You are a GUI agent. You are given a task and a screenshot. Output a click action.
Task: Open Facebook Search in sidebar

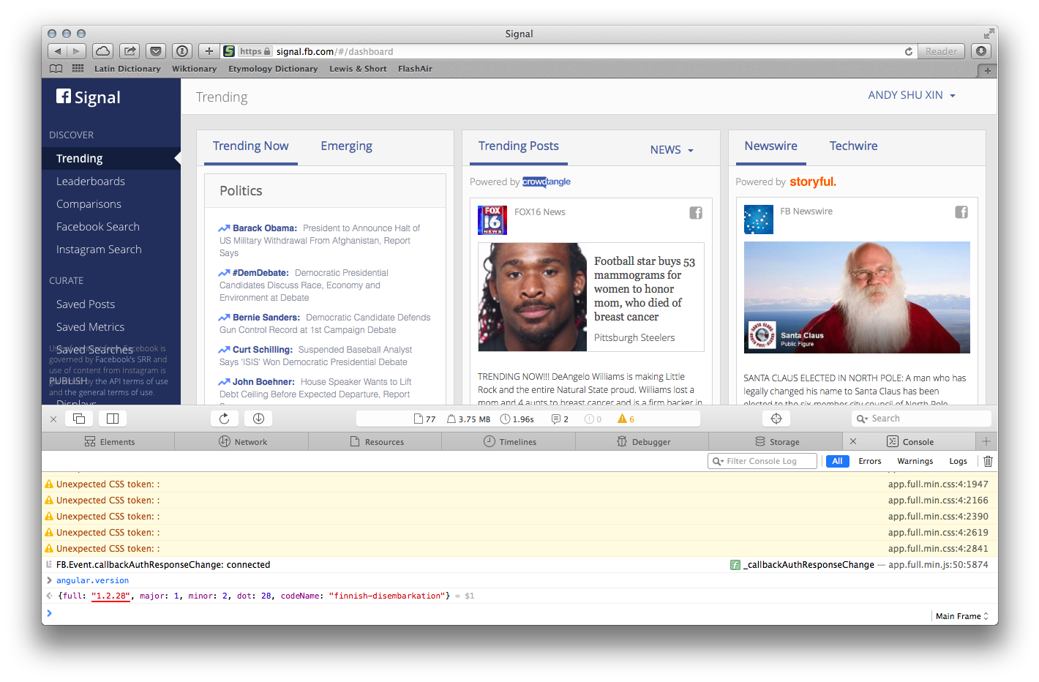(x=98, y=227)
